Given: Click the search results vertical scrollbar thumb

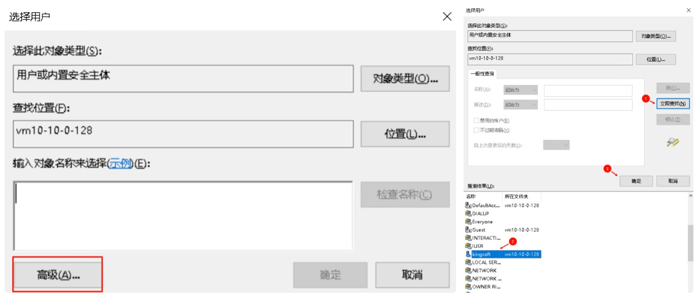Looking at the screenshot, I should pos(691,244).
